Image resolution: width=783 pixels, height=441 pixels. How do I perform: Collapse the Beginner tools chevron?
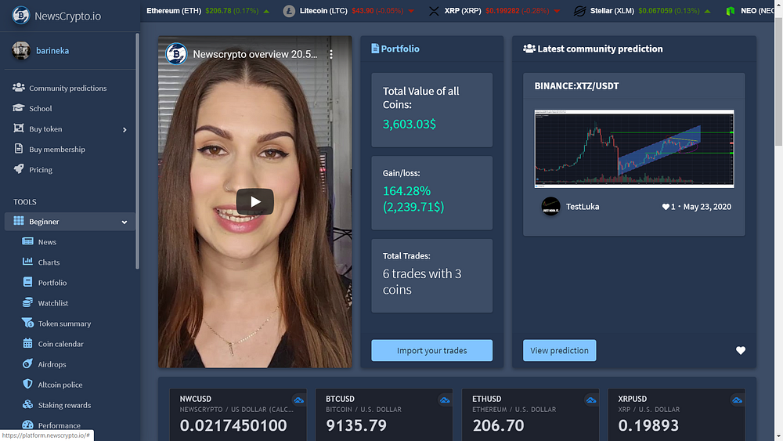[x=124, y=222]
